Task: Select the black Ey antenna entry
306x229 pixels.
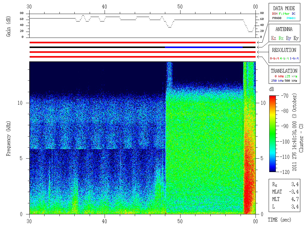Action: (x=296, y=38)
